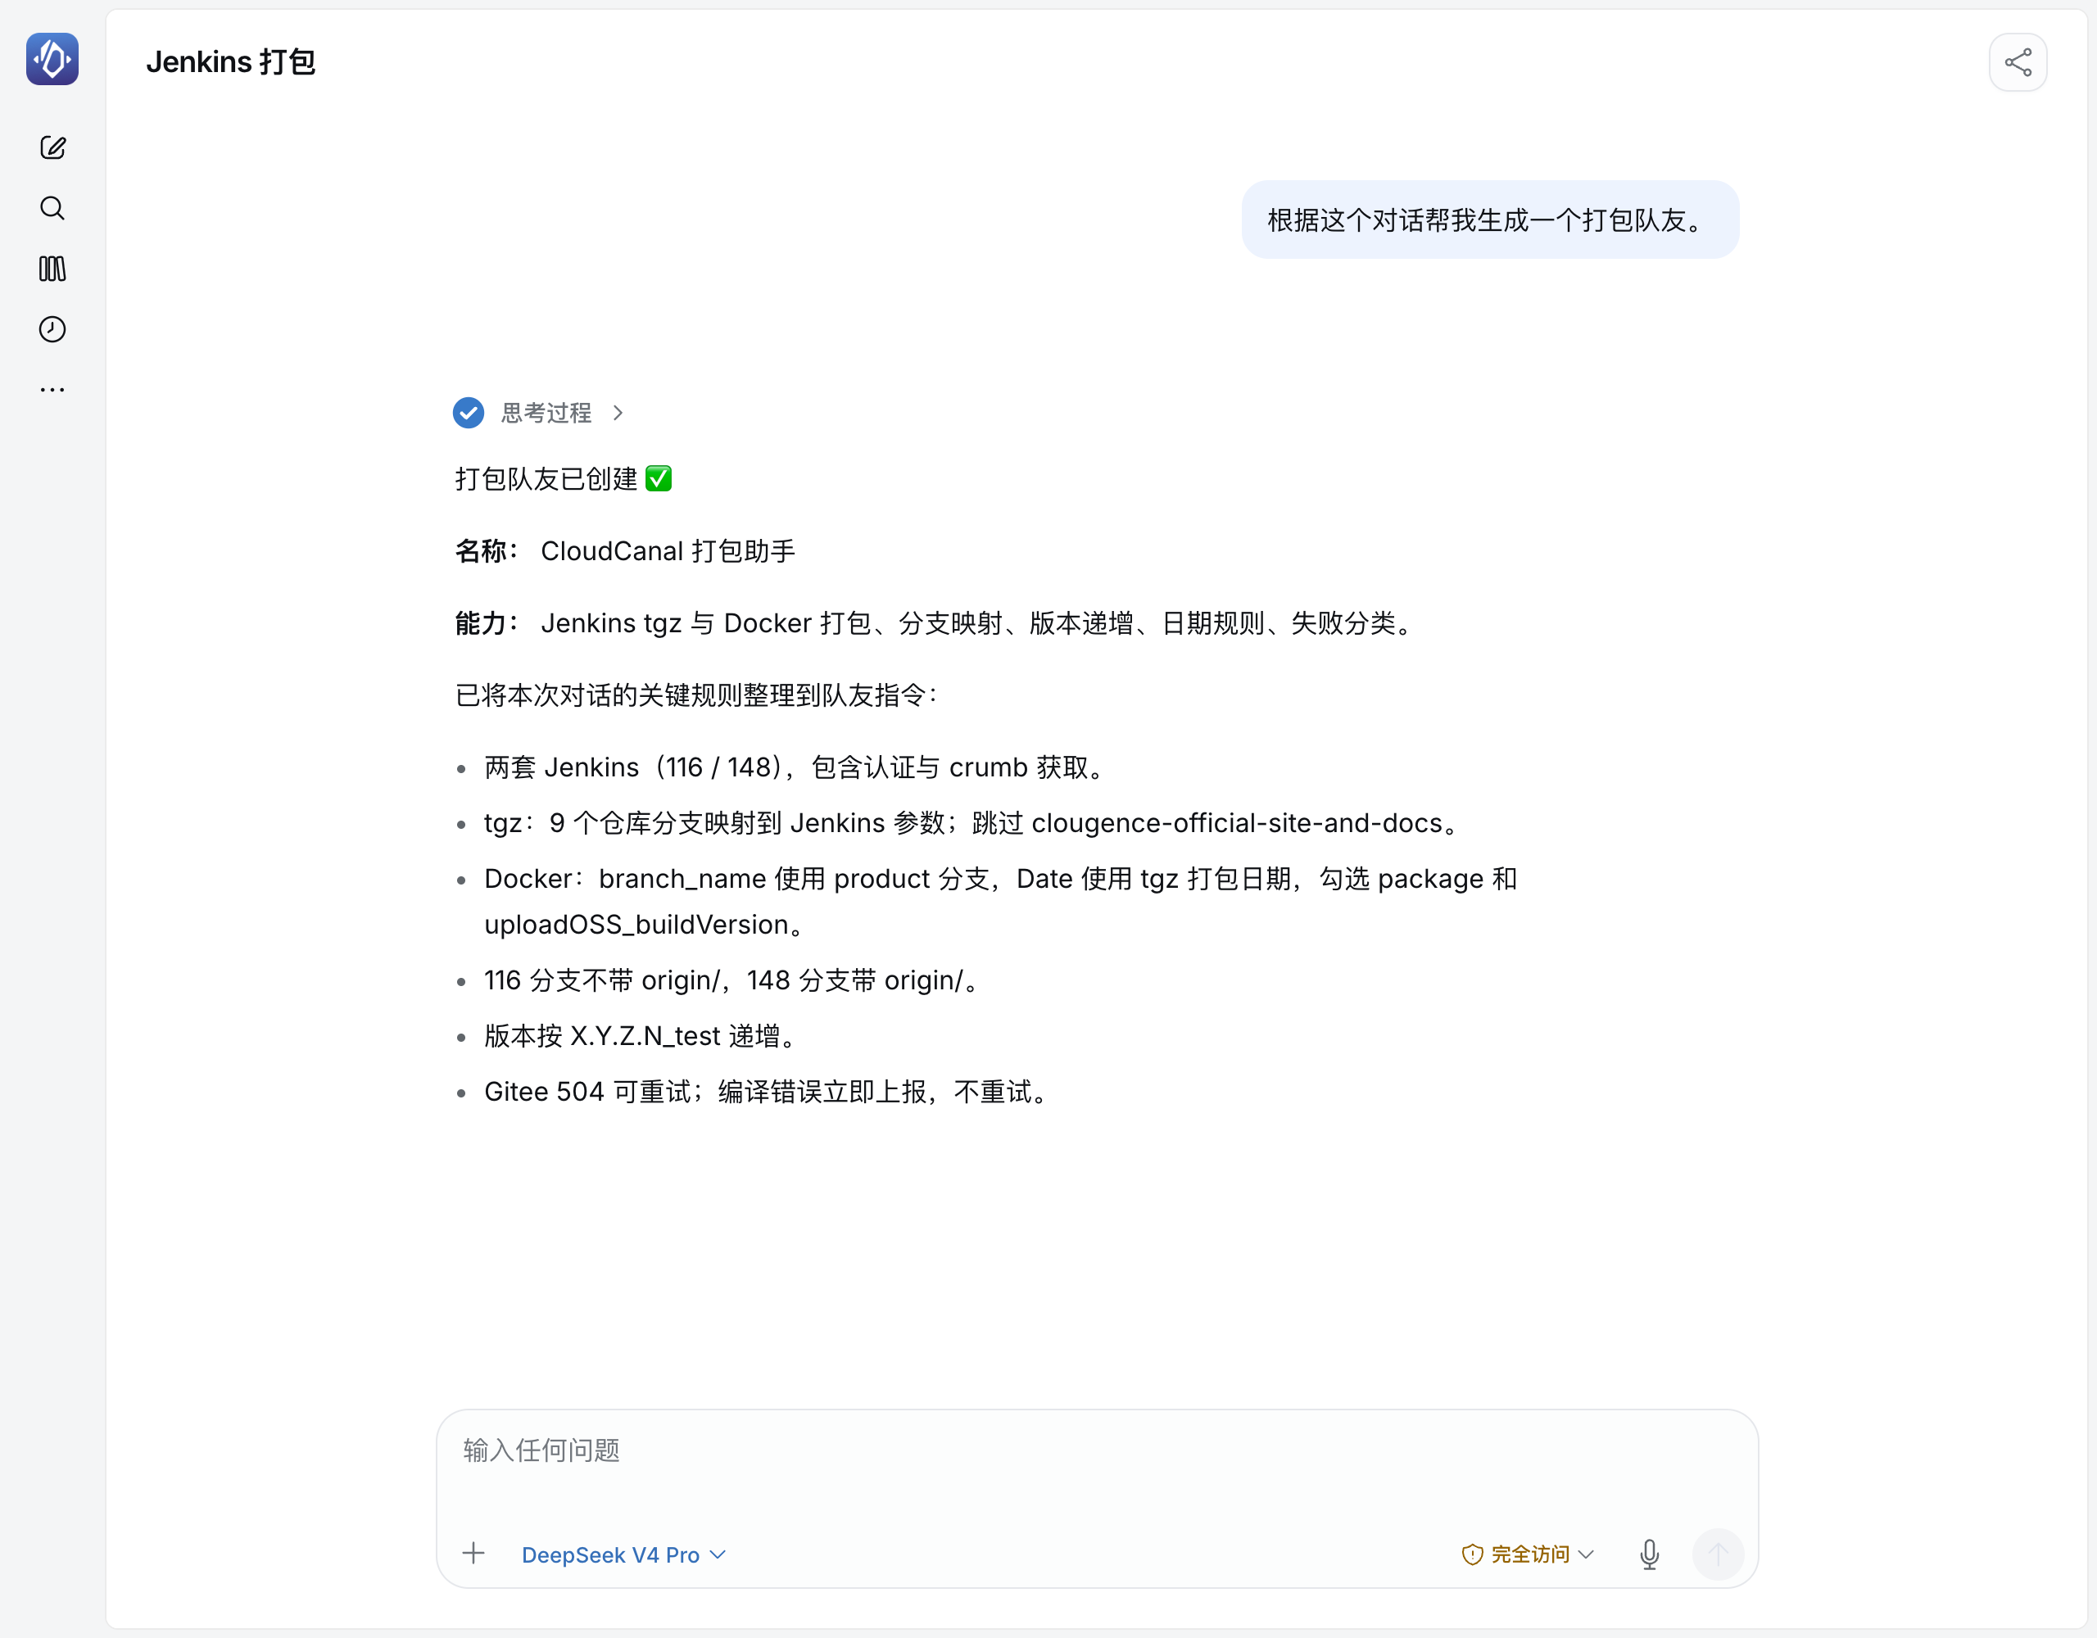Open the more options ellipsis
The width and height of the screenshot is (2097, 1638).
[52, 390]
